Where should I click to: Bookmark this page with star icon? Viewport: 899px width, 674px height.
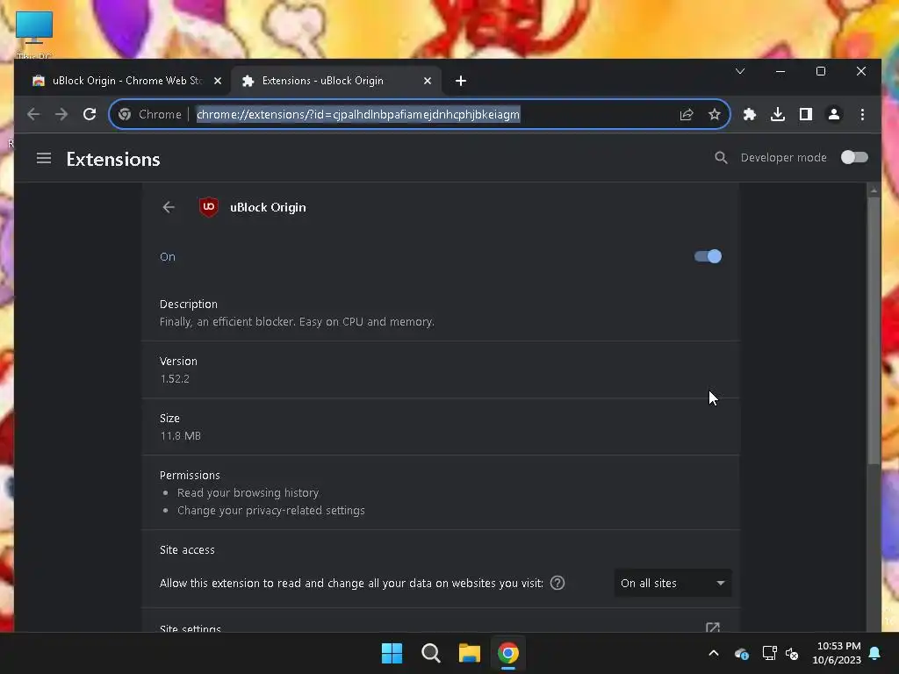[x=715, y=114]
